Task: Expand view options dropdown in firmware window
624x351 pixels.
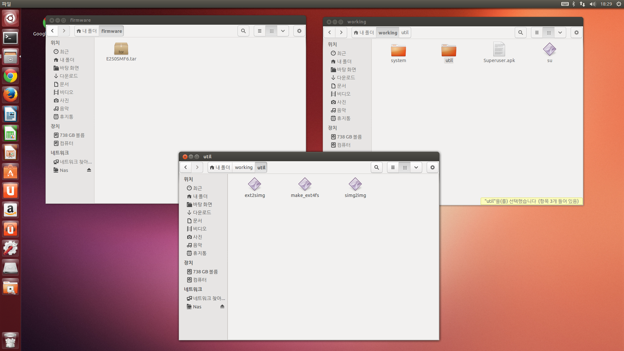Action: [x=283, y=31]
